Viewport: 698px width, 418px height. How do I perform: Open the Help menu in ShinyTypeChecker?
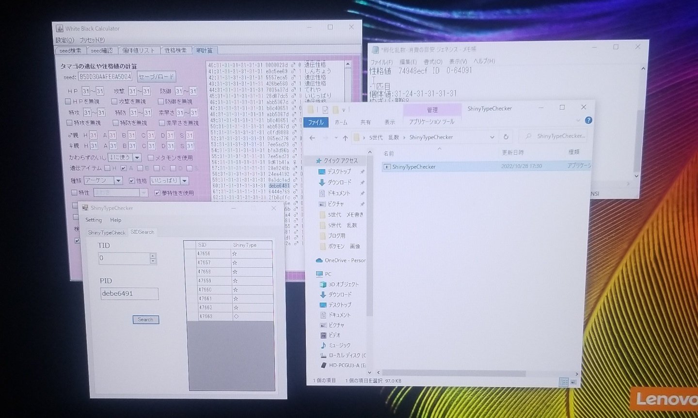point(115,220)
